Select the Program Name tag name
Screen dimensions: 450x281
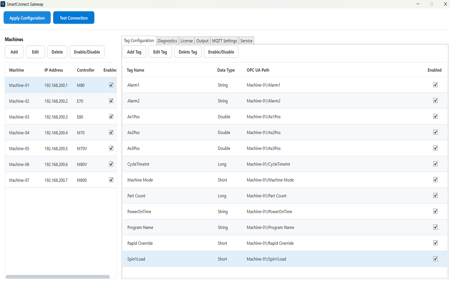pos(140,227)
